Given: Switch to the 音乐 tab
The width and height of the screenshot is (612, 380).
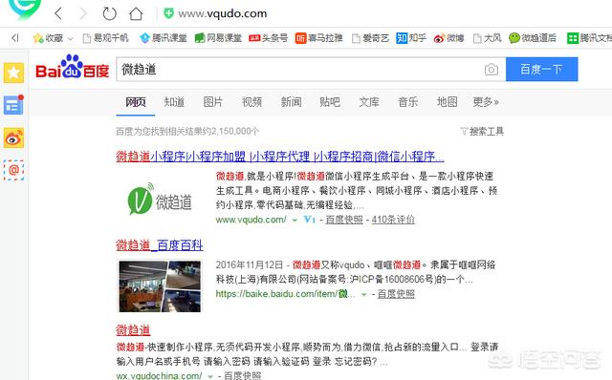Looking at the screenshot, I should (408, 102).
